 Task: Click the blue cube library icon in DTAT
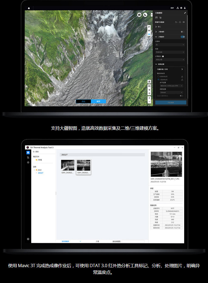tap(28, 152)
